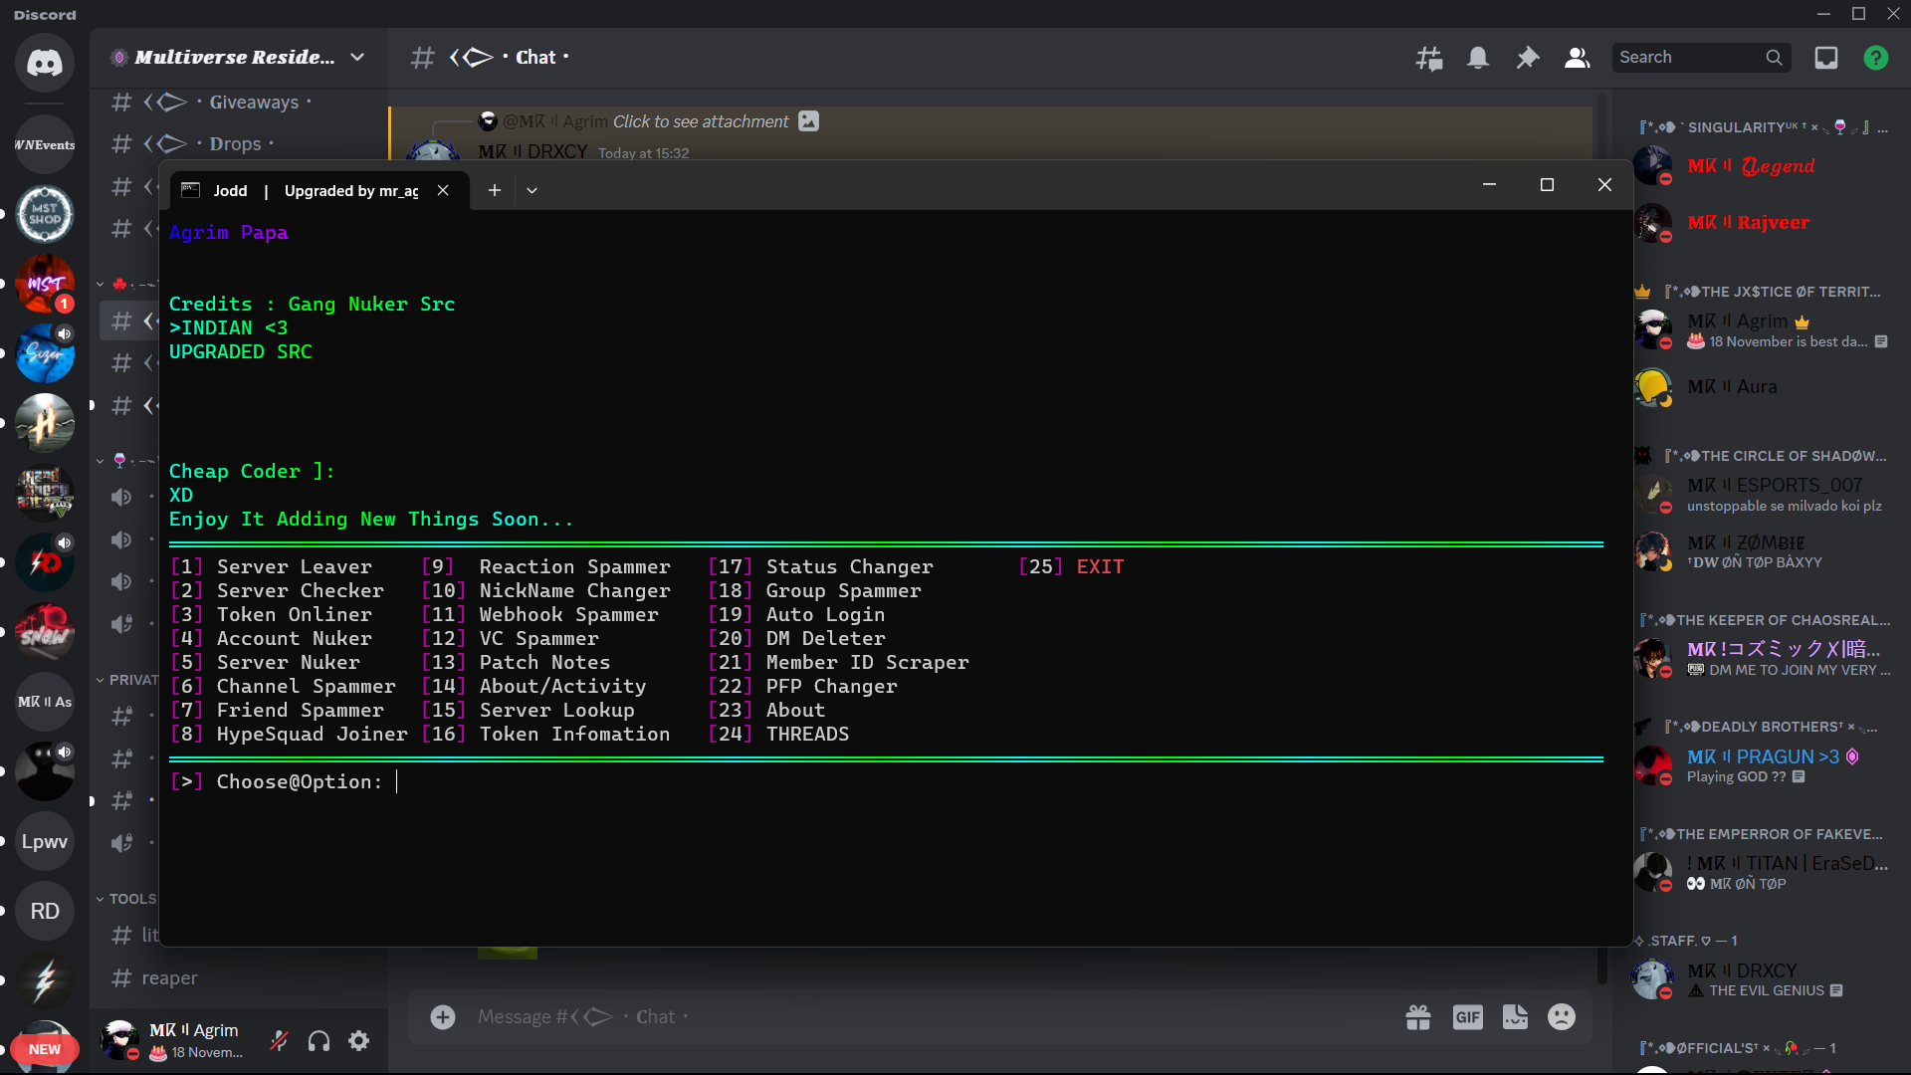Image resolution: width=1911 pixels, height=1075 pixels.
Task: Open the green Help question mark button
Action: tap(1877, 57)
